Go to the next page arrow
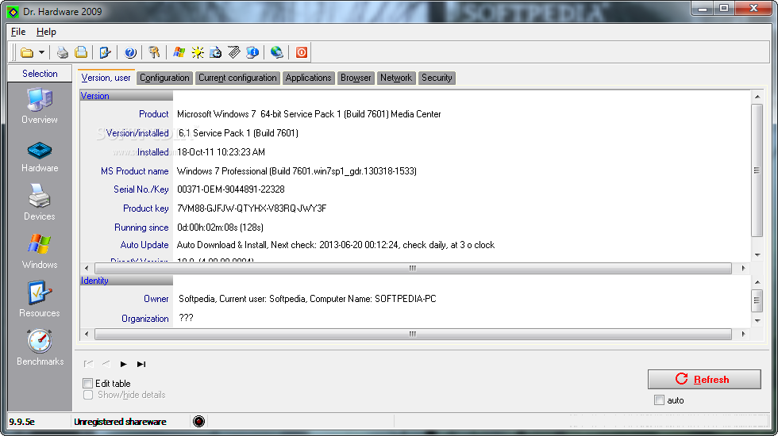 pos(124,364)
